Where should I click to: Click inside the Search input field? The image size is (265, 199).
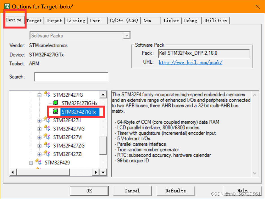pyautogui.click(x=71, y=77)
